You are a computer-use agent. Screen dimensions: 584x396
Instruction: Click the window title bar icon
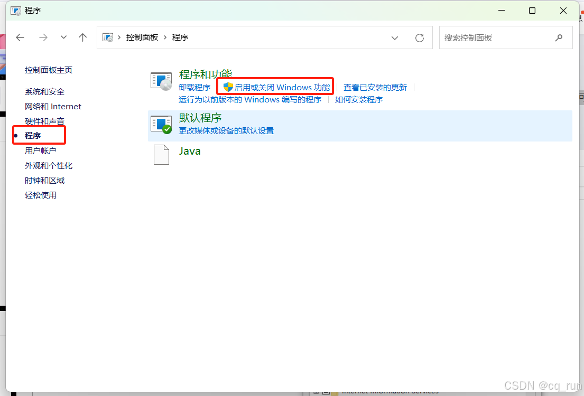pyautogui.click(x=16, y=11)
